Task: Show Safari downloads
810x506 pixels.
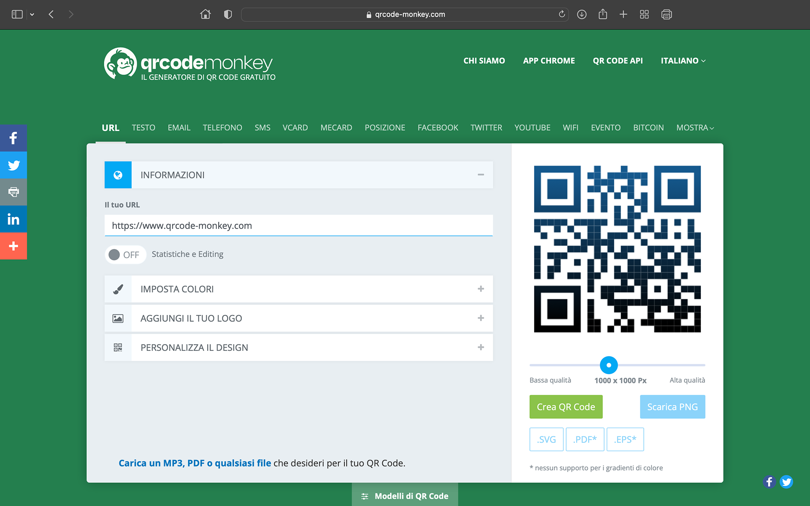Action: (582, 14)
